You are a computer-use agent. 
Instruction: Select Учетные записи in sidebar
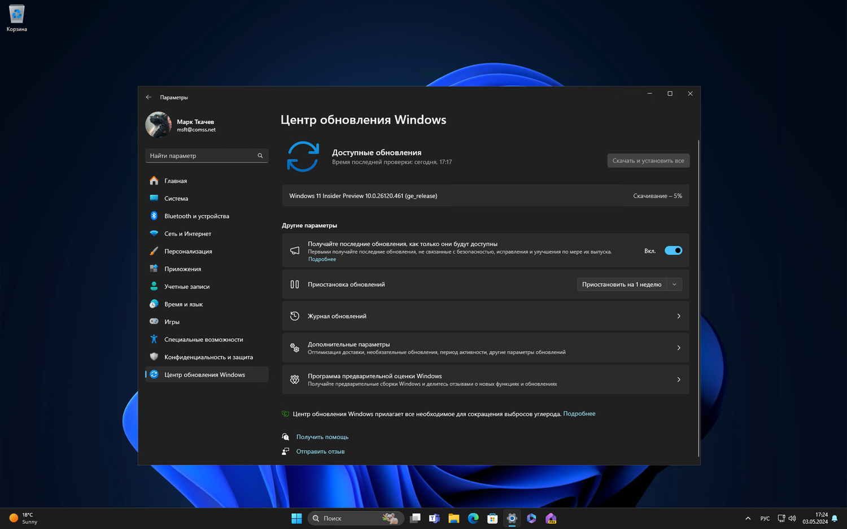207,286
